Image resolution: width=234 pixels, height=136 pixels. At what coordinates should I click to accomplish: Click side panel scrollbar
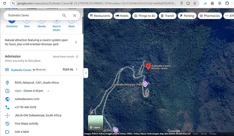[83, 25]
